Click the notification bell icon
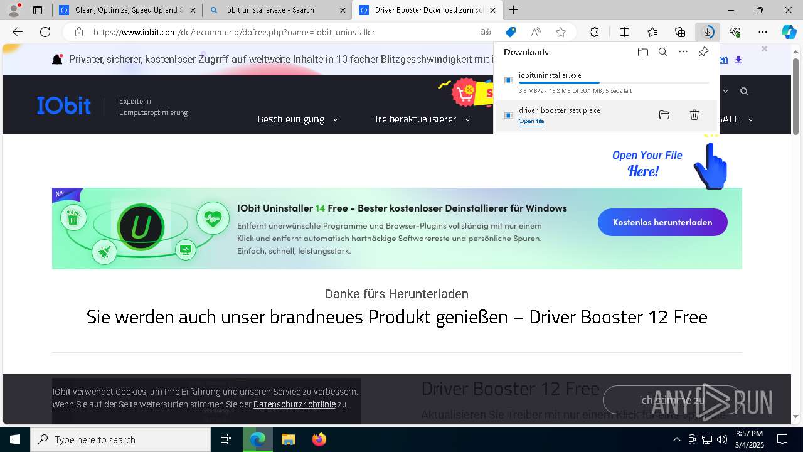Viewport: 803px width, 452px height. (x=57, y=60)
